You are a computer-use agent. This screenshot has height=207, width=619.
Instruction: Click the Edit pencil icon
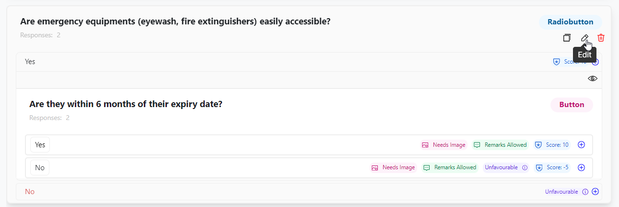click(x=584, y=38)
